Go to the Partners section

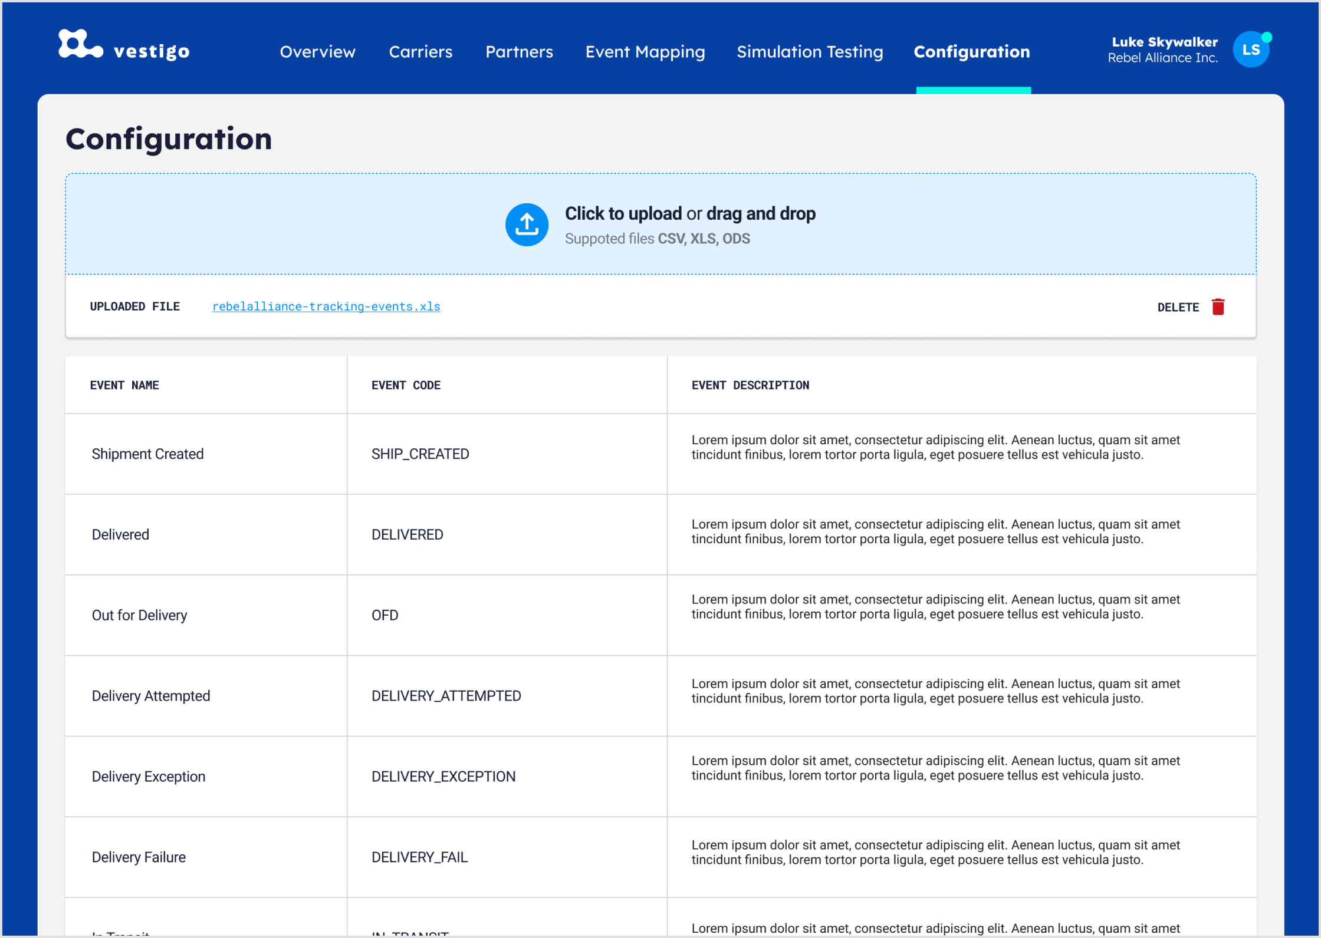pos(519,52)
